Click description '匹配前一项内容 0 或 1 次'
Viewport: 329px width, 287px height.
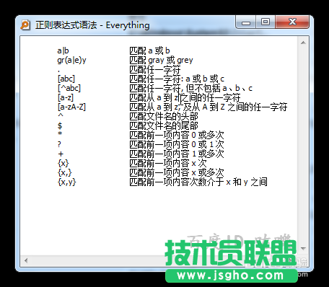click(177, 144)
